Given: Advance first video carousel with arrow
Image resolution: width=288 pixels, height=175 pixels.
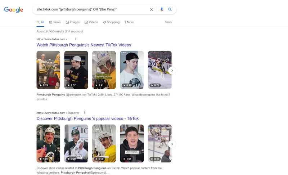Looking at the screenshot, I should coord(172,71).
